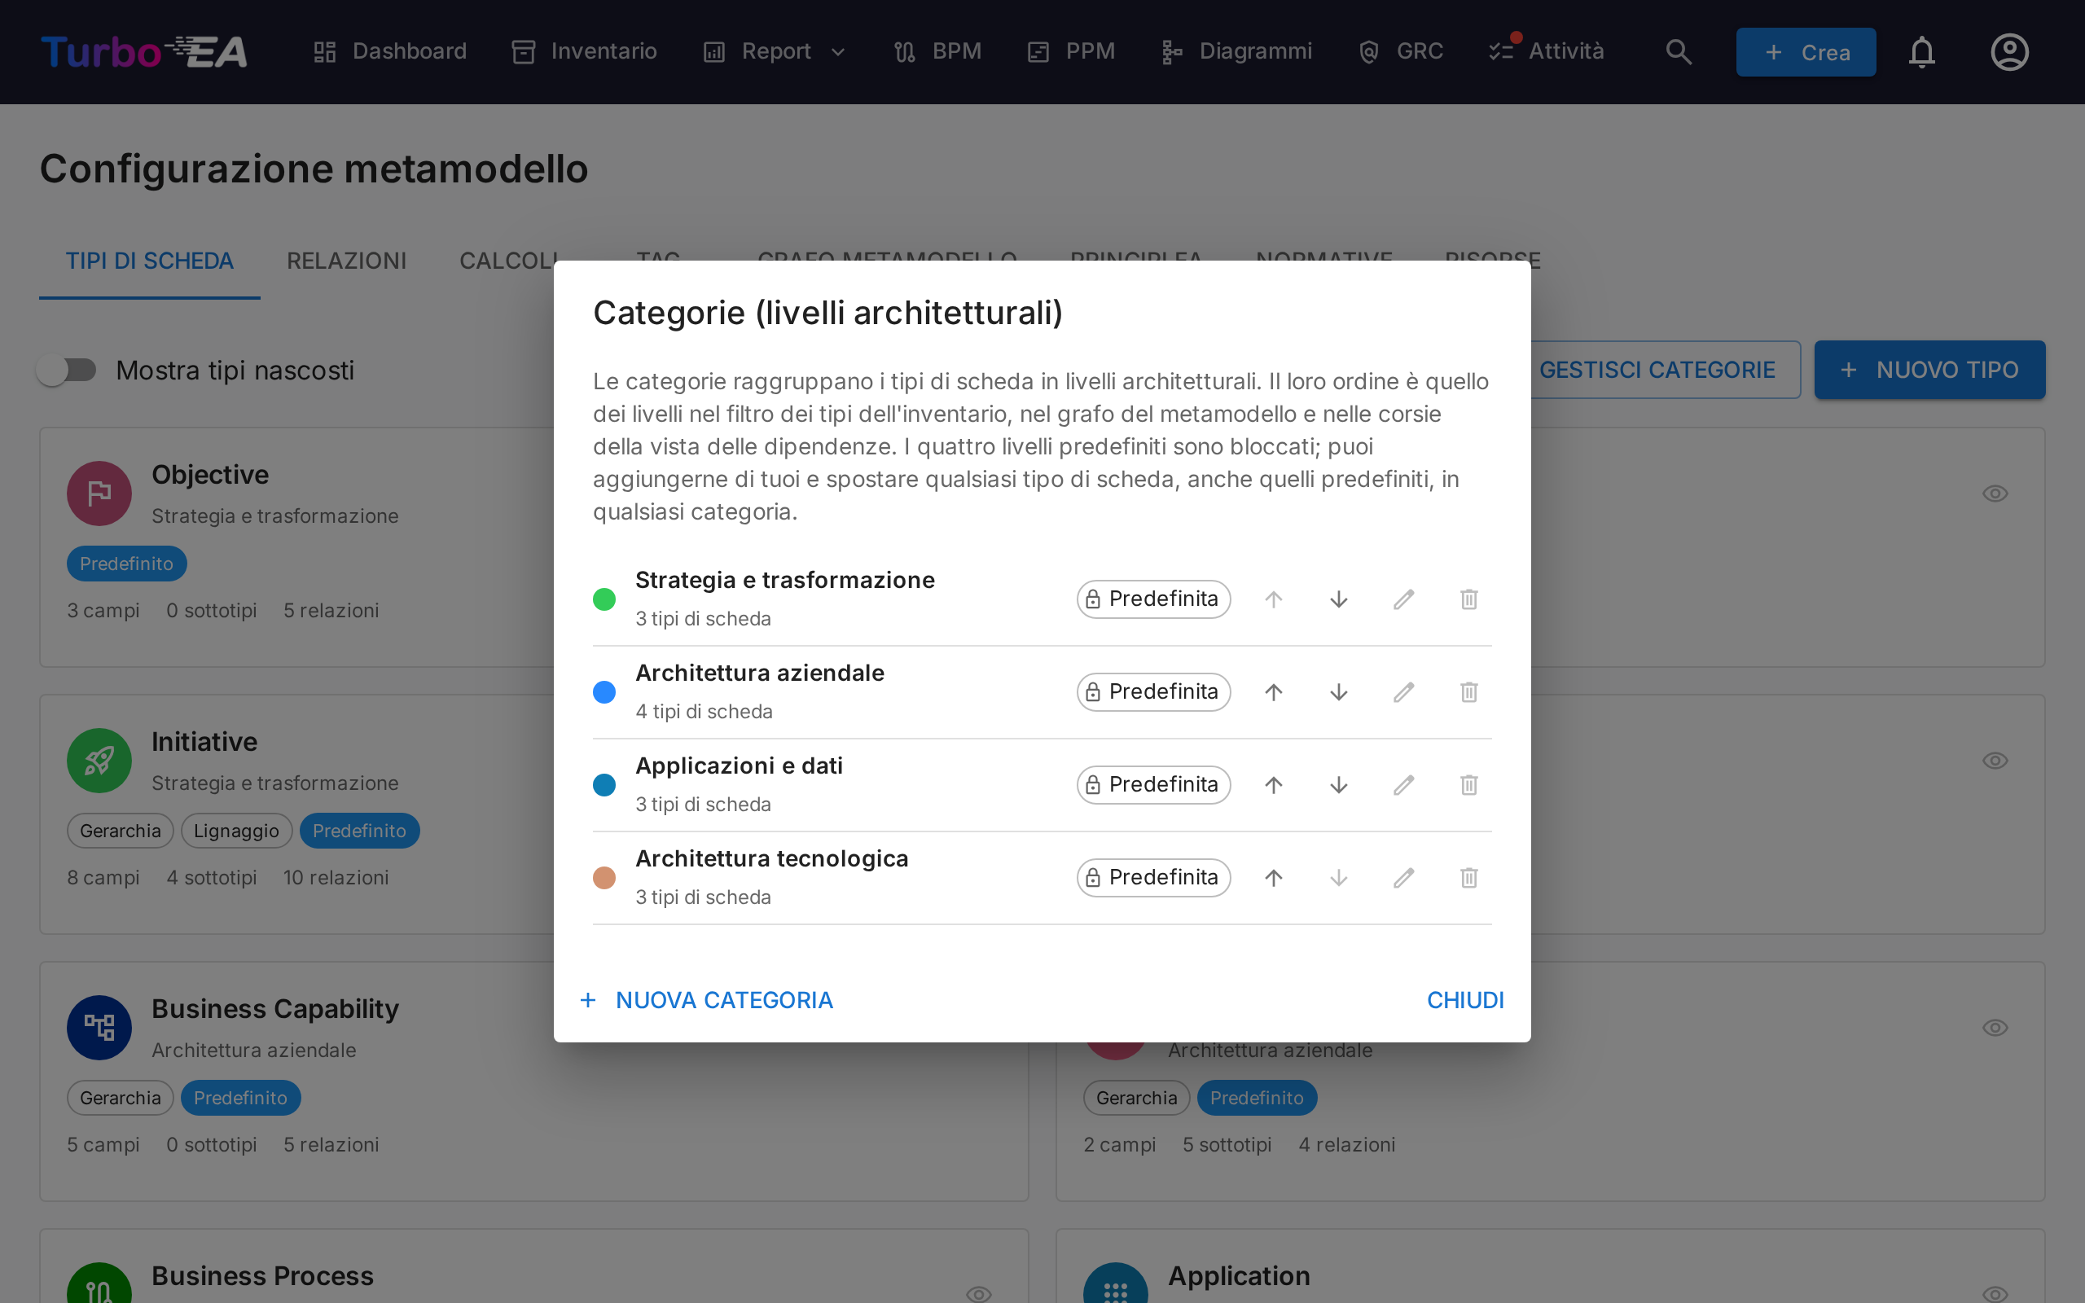This screenshot has height=1303, width=2085.
Task: Click the Crea button
Action: click(x=1805, y=53)
